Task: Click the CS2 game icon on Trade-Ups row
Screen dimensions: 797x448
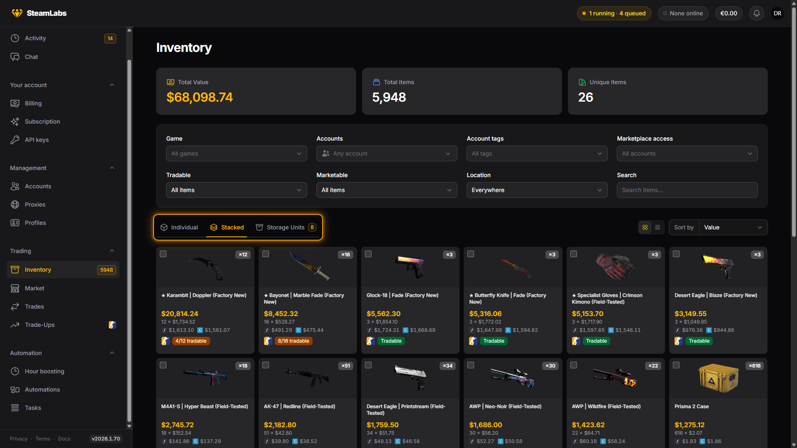Action: coord(112,325)
